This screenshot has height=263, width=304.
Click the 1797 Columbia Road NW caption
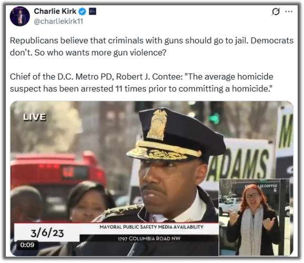click(x=149, y=238)
